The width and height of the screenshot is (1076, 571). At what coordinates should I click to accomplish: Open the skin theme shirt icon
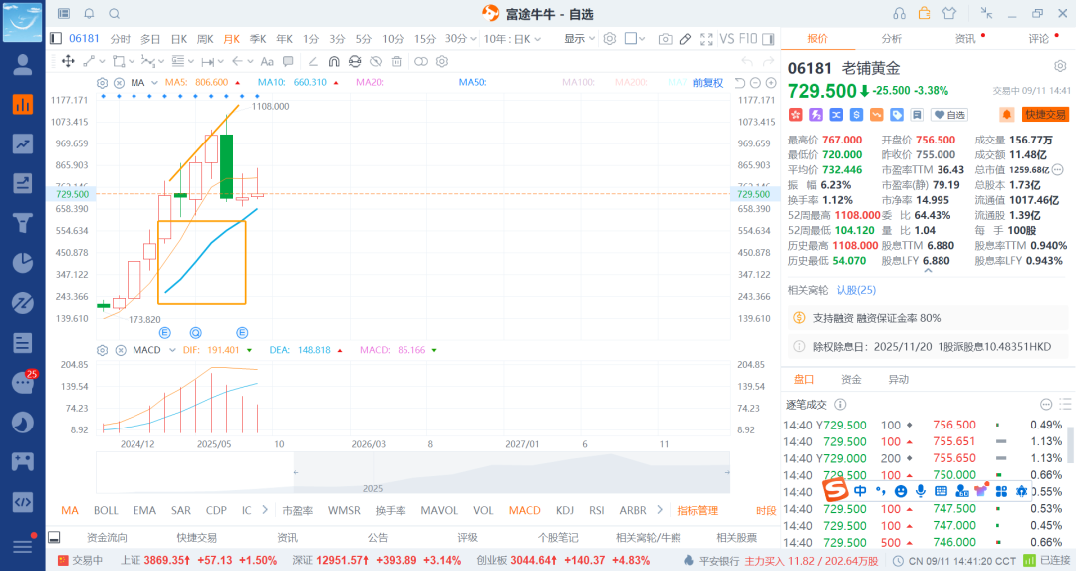[x=949, y=13]
